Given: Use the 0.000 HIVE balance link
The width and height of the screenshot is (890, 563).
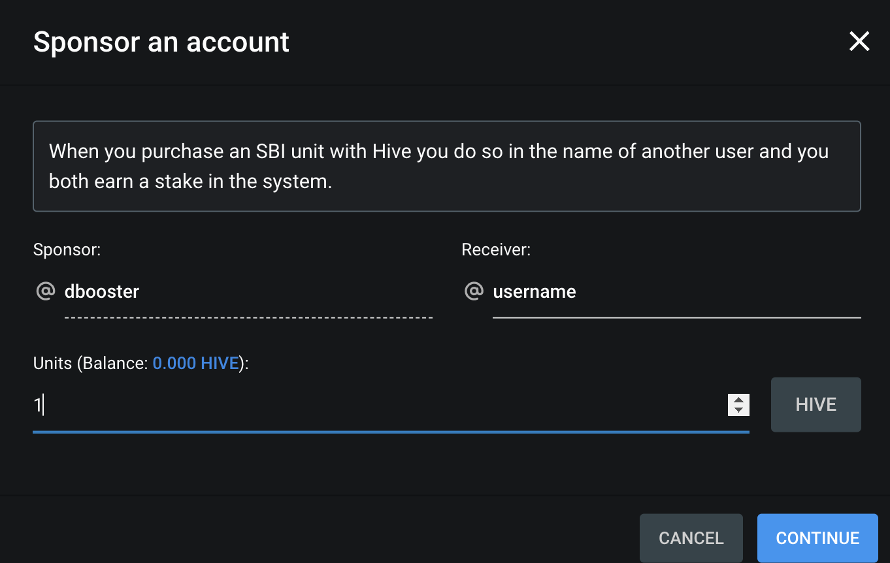Looking at the screenshot, I should [x=195, y=363].
